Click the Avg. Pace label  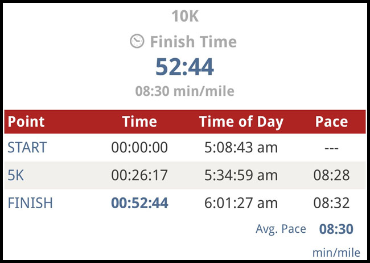(x=281, y=229)
